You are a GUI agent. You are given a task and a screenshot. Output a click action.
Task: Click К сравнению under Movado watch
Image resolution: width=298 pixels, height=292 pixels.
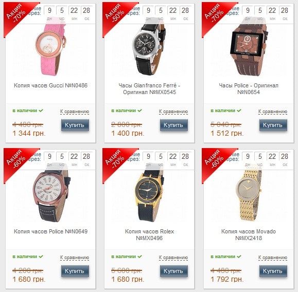click(273, 258)
